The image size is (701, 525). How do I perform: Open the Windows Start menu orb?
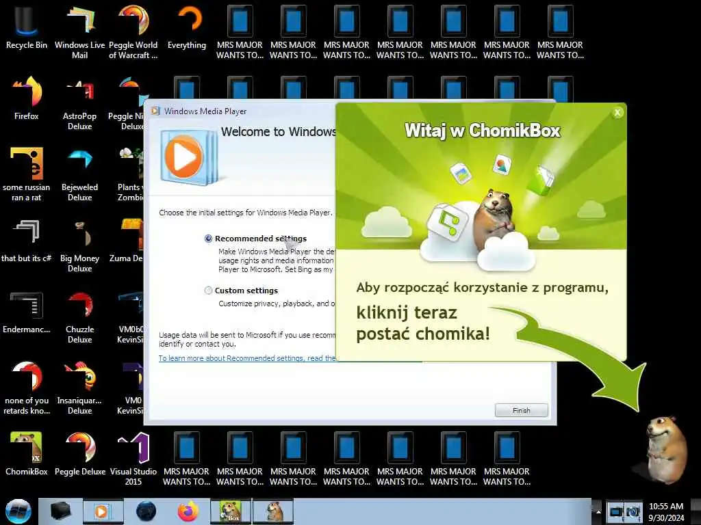(18, 511)
